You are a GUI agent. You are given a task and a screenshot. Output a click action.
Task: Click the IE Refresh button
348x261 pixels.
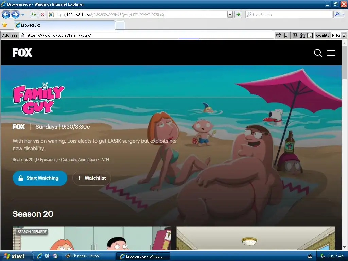pos(34,15)
